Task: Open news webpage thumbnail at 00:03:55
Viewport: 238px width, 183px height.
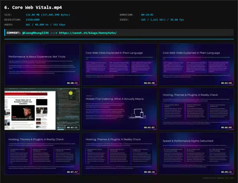Action: [x=42, y=109]
